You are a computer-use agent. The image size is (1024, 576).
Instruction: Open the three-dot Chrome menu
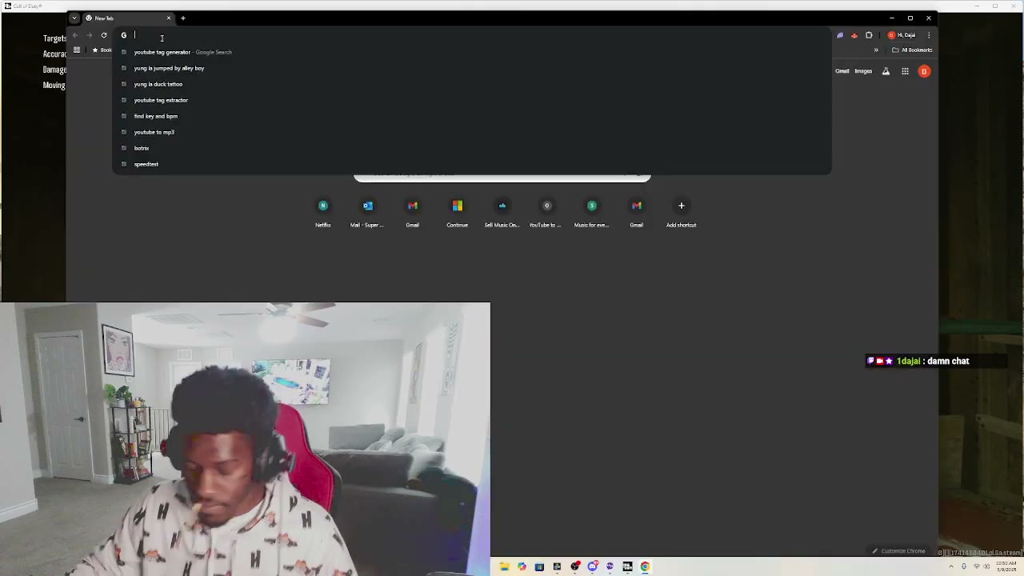(929, 35)
